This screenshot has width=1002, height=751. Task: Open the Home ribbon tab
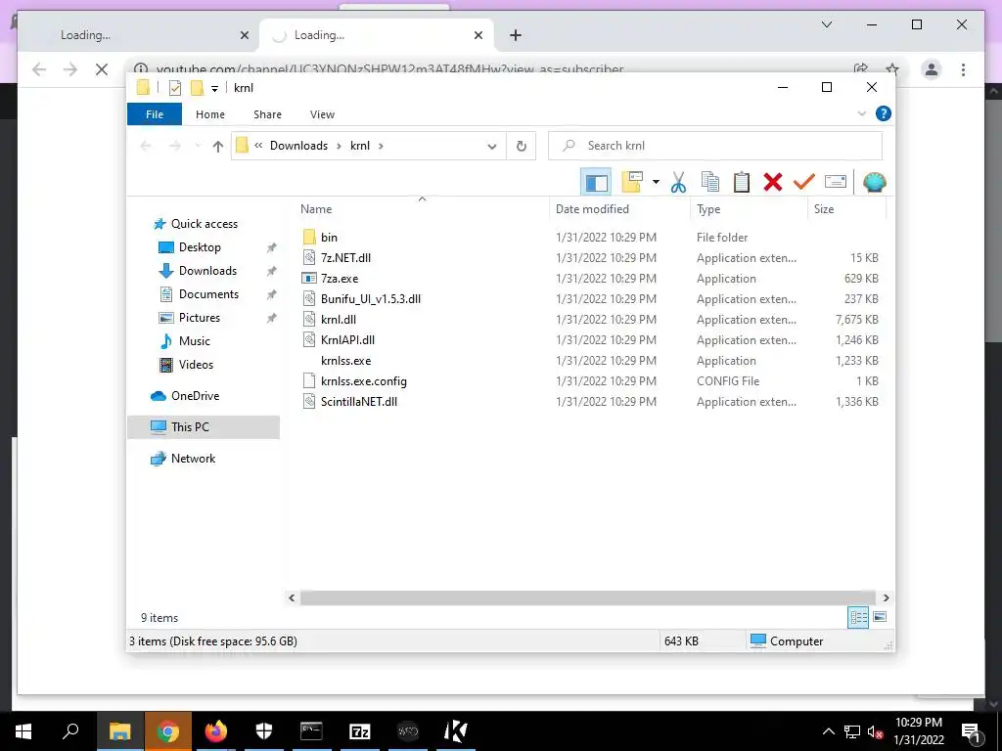(210, 114)
